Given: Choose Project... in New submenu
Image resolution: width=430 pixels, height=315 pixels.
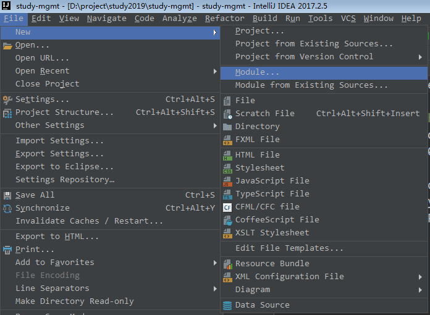Looking at the screenshot, I should (324, 31).
